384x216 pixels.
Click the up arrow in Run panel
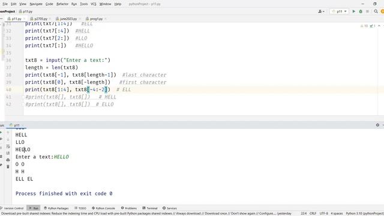pyautogui.click(x=8, y=133)
